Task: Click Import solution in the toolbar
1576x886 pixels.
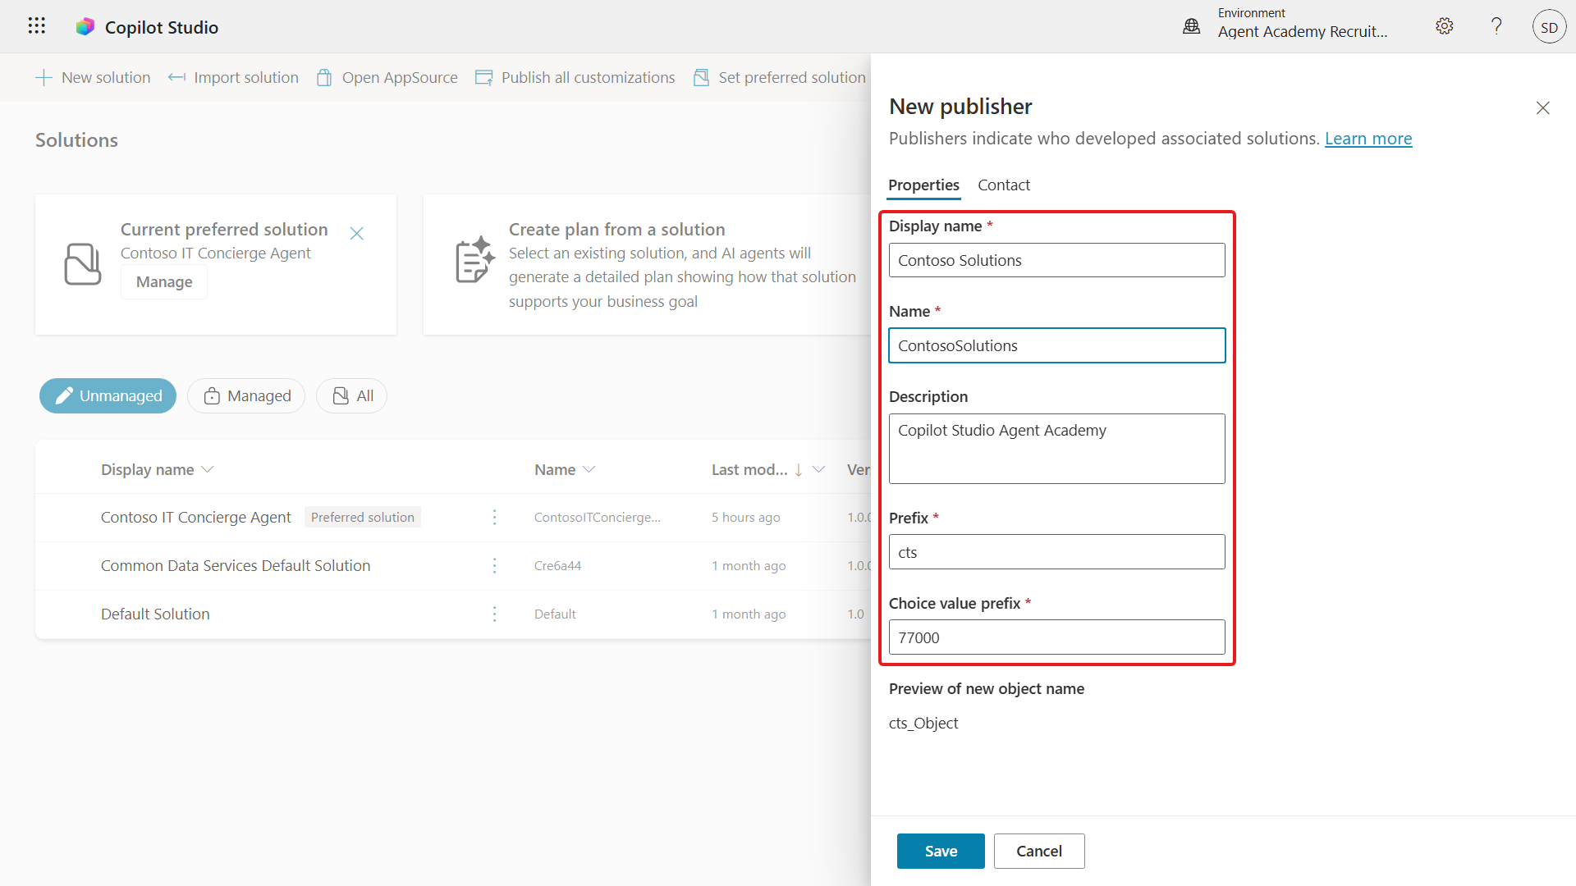Action: point(233,77)
